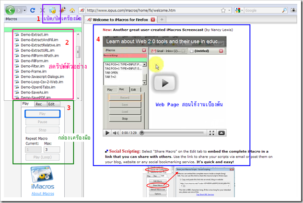
Task: Click the video title Learn about Web 2.0 tools
Action: pos(164,41)
